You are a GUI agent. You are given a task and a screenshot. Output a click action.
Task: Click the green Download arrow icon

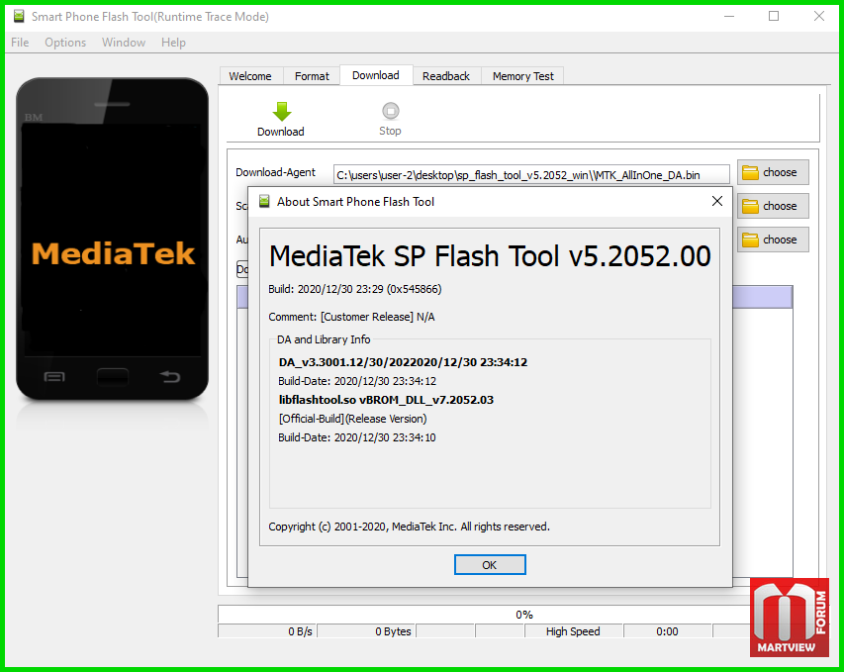282,112
